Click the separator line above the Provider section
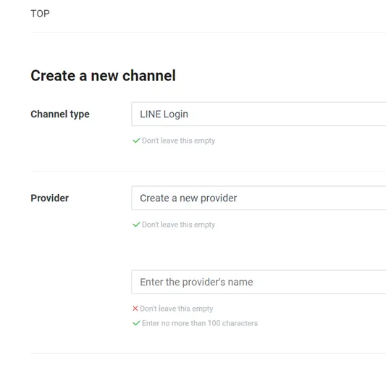The image size is (386, 368). [x=209, y=171]
